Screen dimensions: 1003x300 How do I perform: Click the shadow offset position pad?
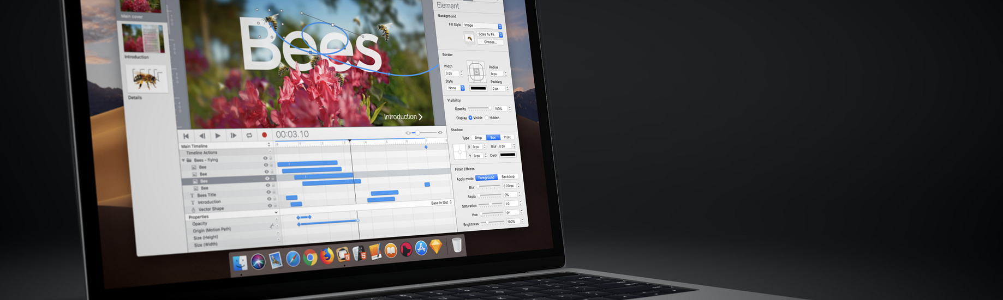459,152
